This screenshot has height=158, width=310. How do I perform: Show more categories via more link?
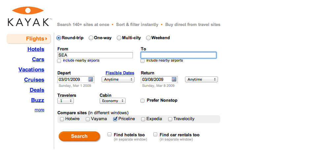(x=39, y=110)
